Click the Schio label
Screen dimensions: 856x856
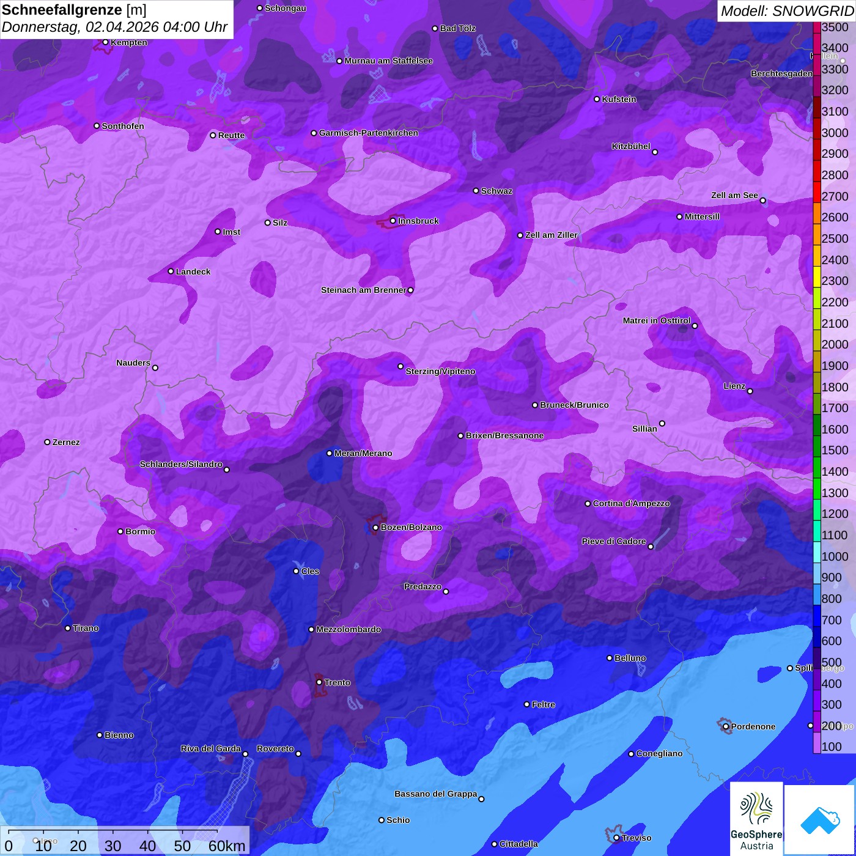point(398,820)
